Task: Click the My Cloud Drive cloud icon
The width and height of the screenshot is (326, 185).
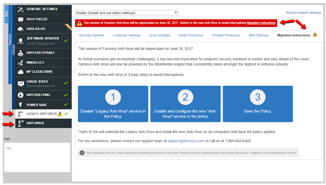Action: [x=21, y=72]
